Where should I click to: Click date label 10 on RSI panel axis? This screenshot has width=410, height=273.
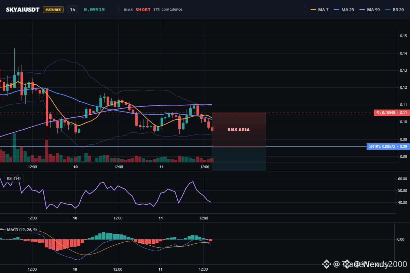(75, 218)
